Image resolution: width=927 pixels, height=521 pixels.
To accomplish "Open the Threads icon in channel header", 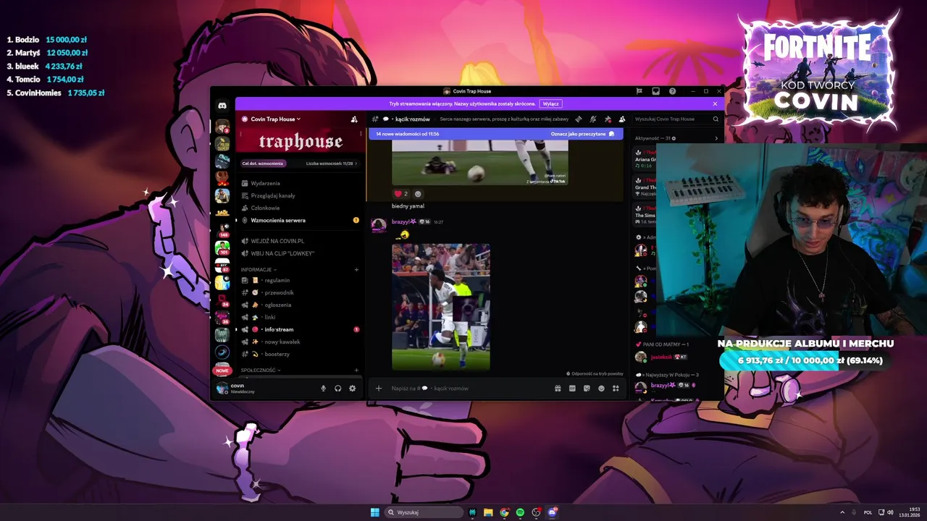I will tap(578, 119).
